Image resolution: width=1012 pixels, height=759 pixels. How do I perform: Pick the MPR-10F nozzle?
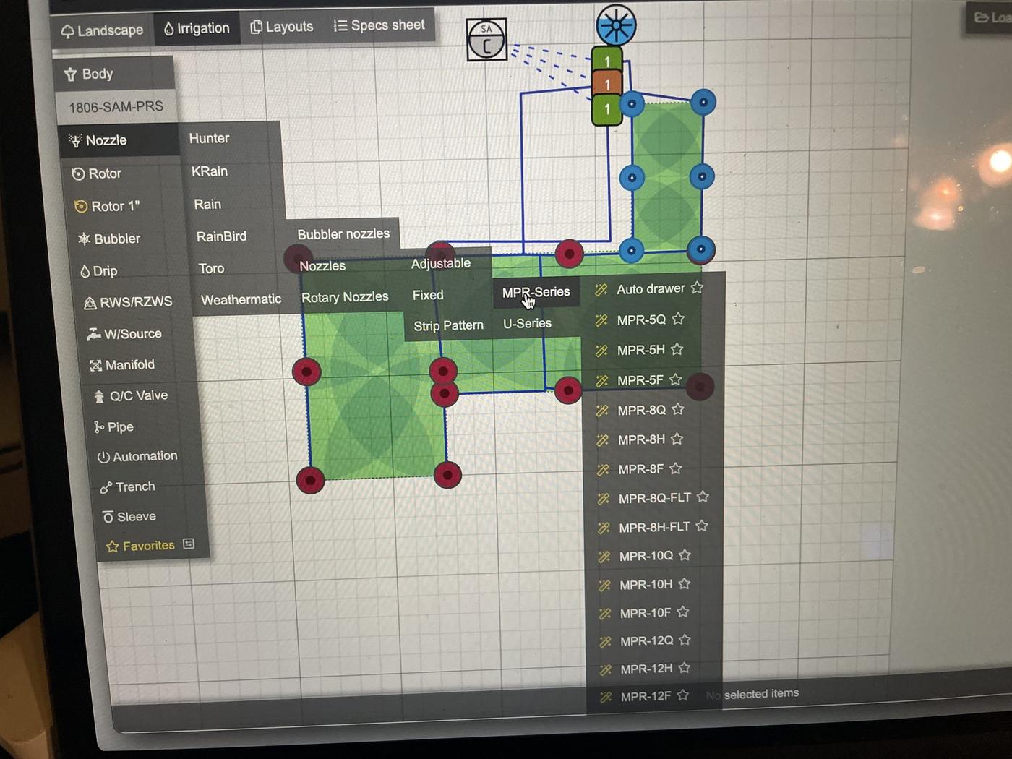pos(646,613)
